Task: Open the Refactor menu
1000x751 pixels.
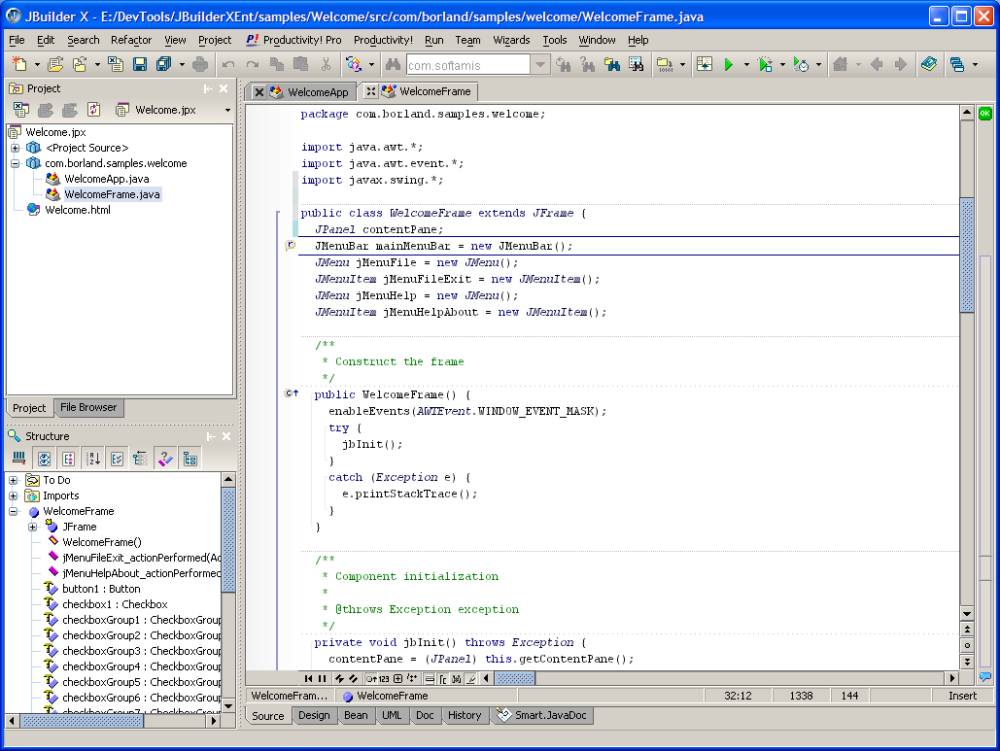Action: click(x=131, y=40)
